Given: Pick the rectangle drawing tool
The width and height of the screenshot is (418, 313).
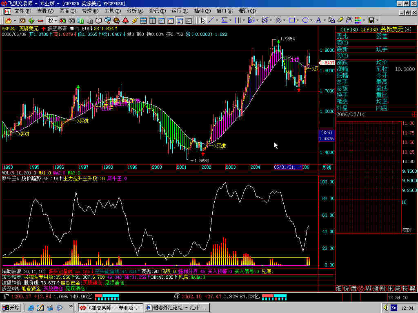Looking at the screenshot, I should point(291,20).
